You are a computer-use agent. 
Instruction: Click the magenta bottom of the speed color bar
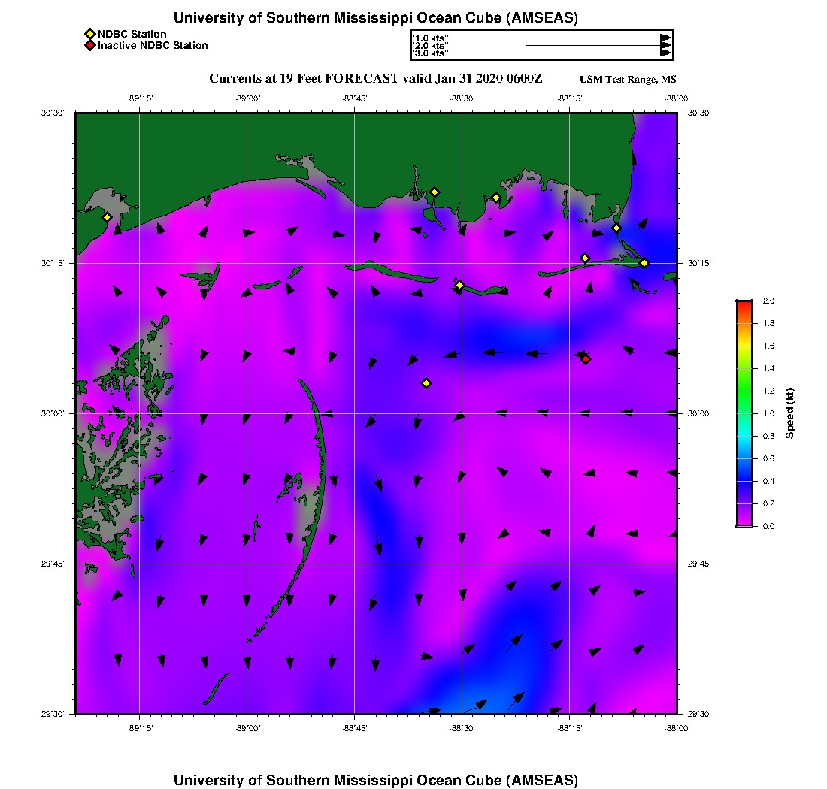tap(744, 523)
